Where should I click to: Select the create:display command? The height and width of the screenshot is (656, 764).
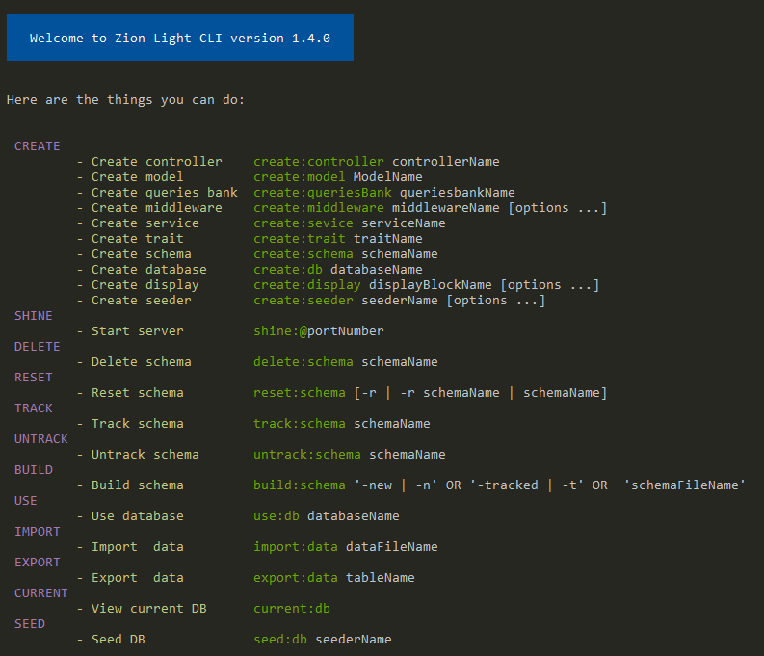click(x=307, y=285)
